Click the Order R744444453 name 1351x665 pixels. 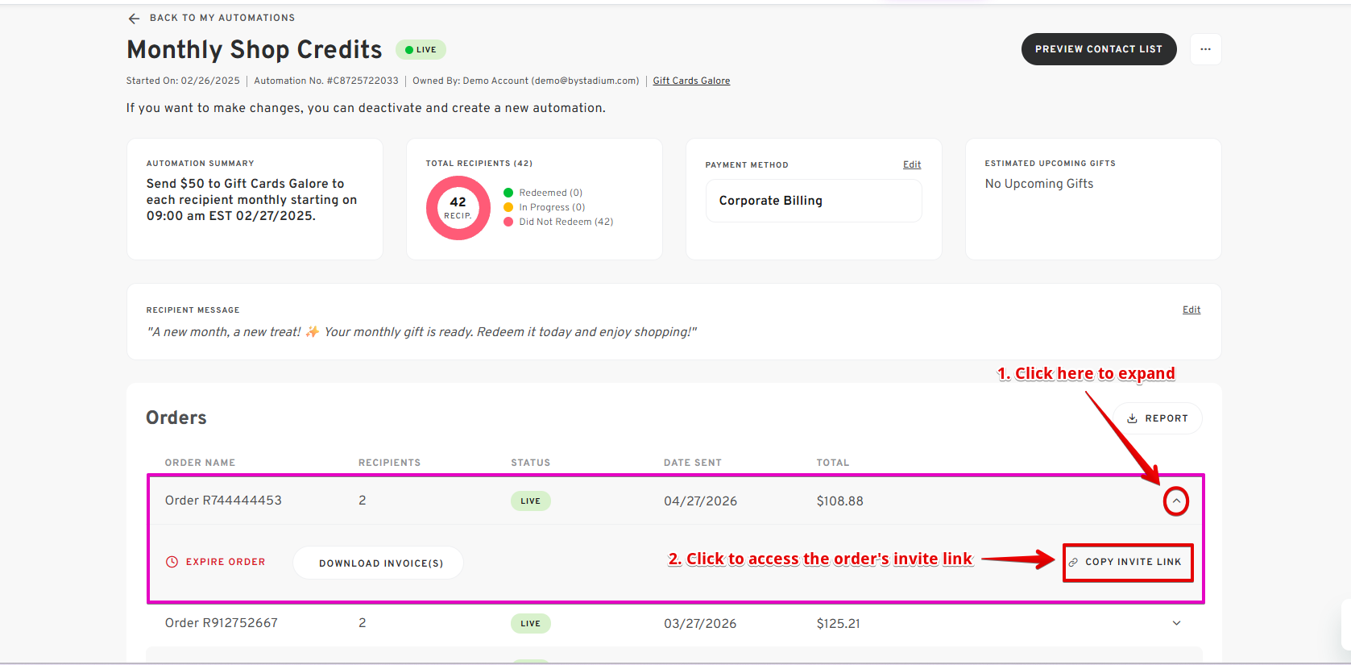tap(223, 501)
